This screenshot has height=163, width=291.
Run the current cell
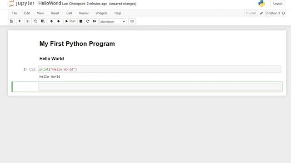coord(70,21)
